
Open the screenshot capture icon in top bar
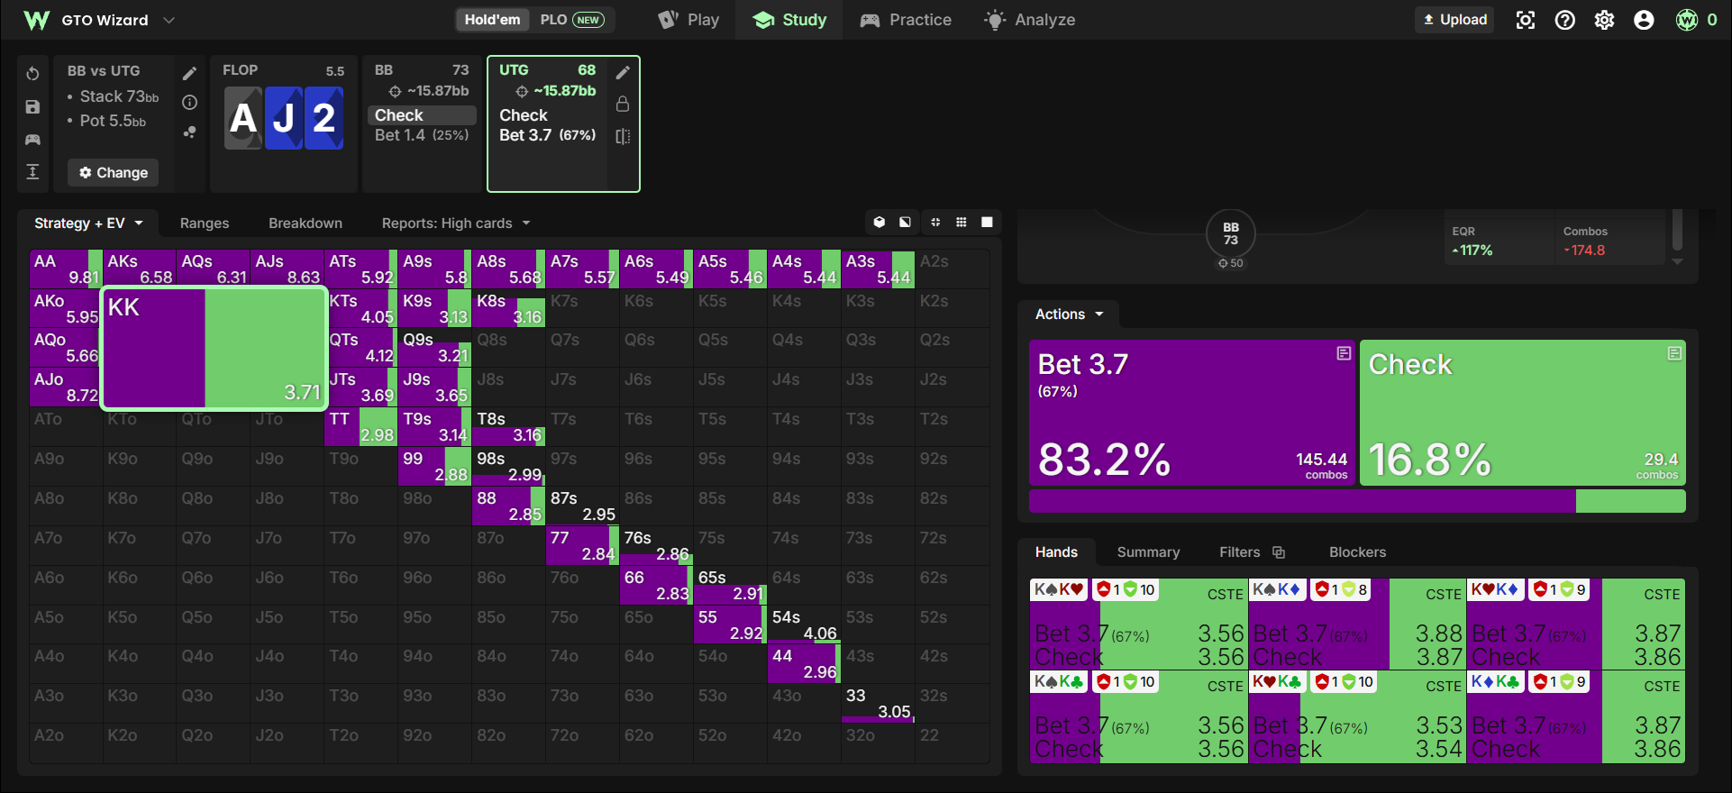click(1525, 20)
